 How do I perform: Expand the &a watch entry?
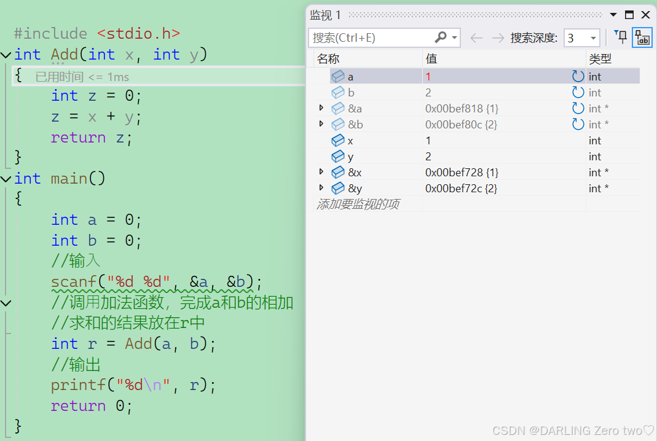[321, 107]
